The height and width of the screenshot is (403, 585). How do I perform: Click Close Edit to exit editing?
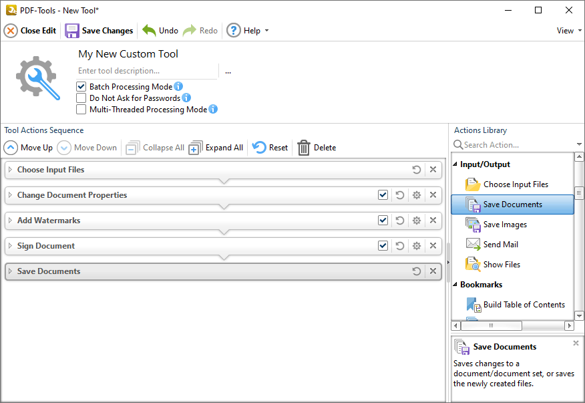30,30
